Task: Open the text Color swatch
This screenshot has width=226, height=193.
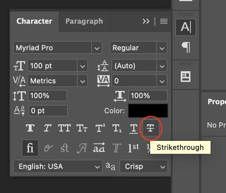Action: (x=148, y=111)
